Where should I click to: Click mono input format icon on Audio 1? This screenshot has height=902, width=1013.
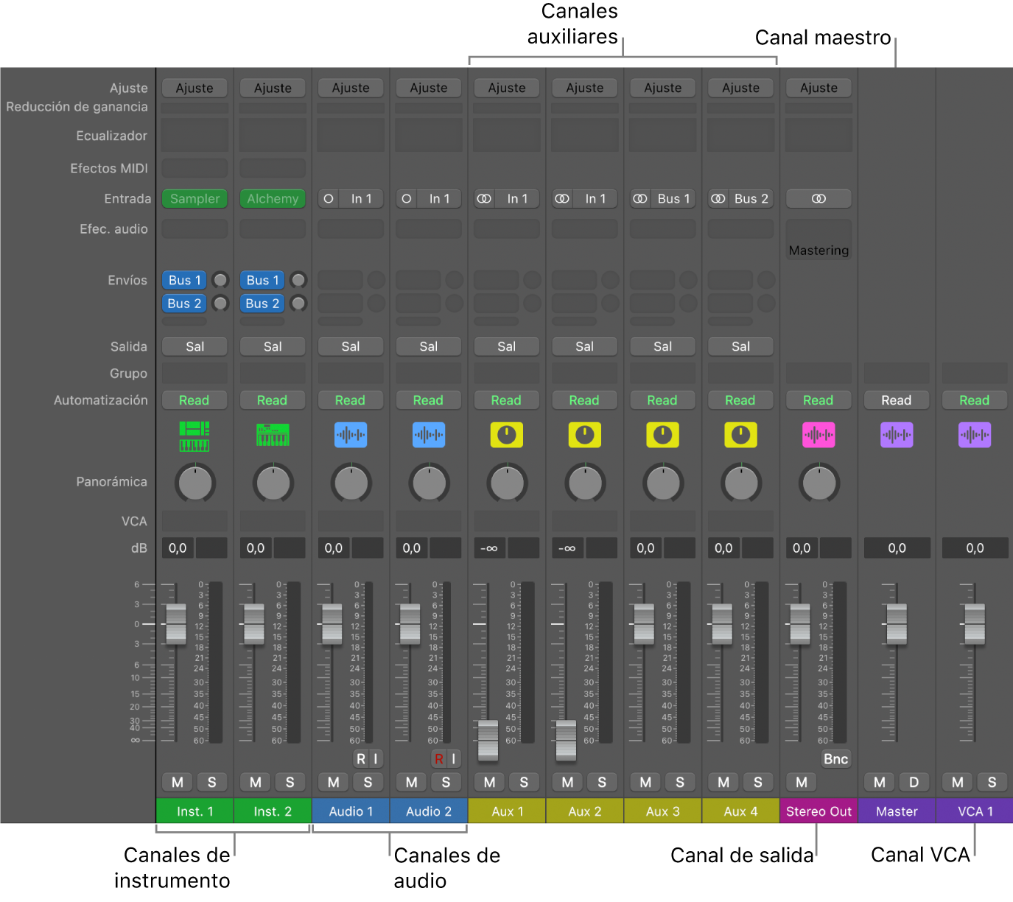click(329, 199)
